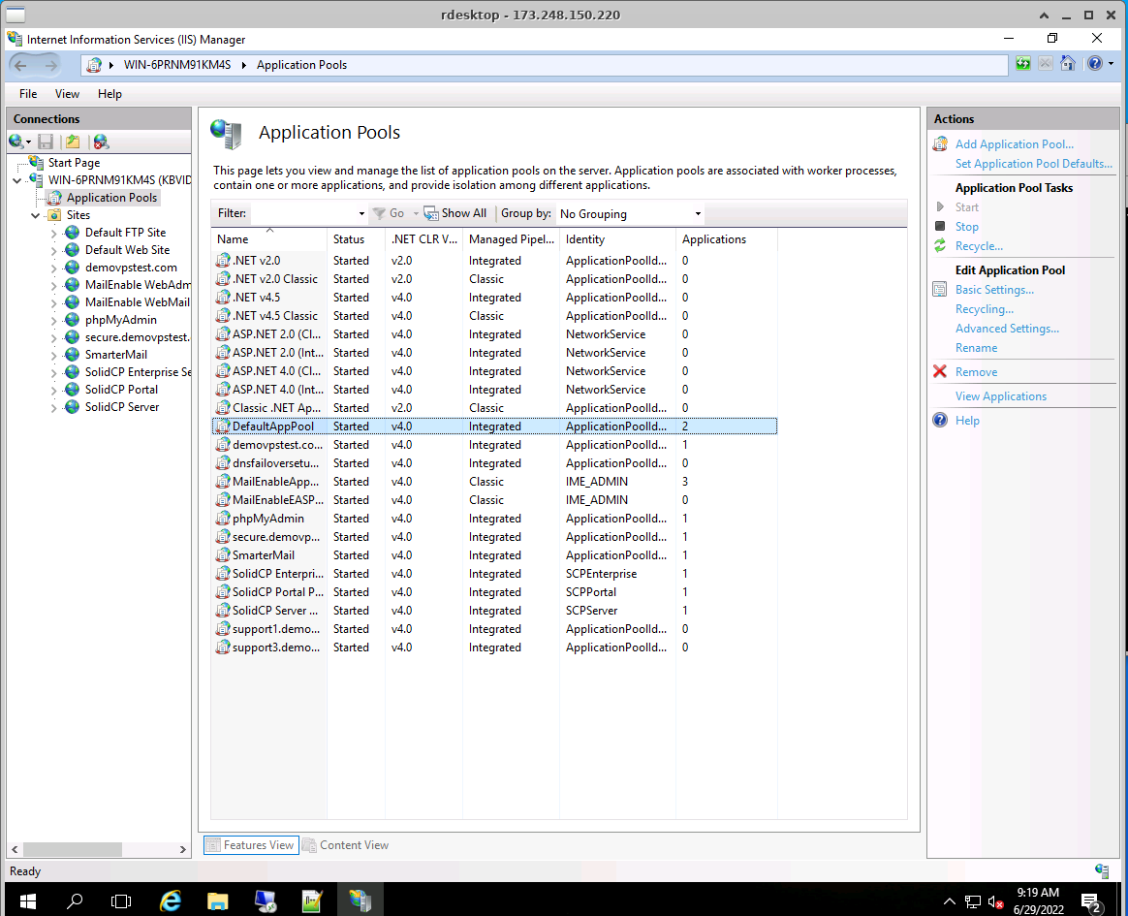Screen dimensions: 1128x916
Task: Click the Basic Settings icon
Action: (x=940, y=289)
